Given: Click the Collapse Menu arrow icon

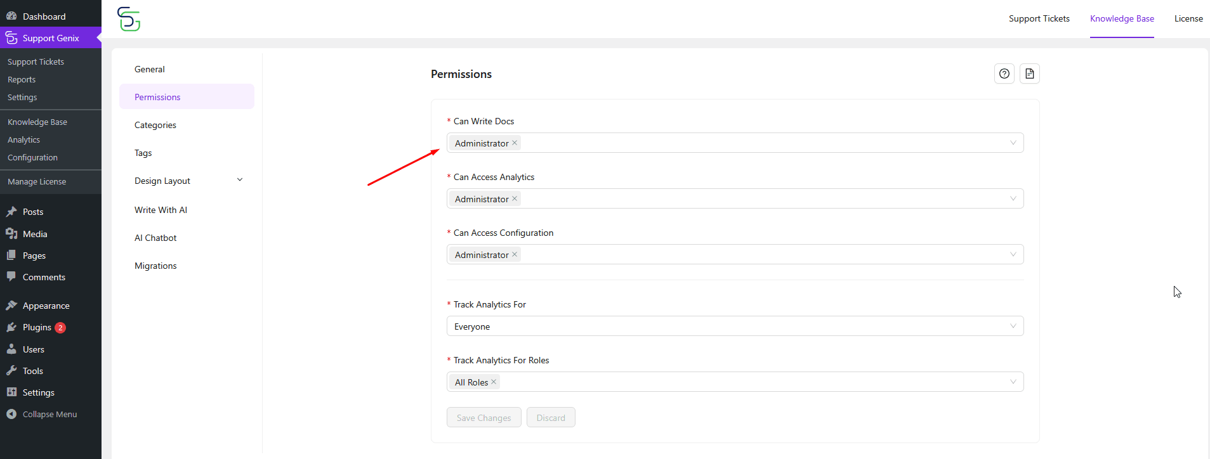Looking at the screenshot, I should coord(11,414).
